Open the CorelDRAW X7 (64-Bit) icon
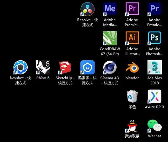168x142 pixels. [x=110, y=38]
